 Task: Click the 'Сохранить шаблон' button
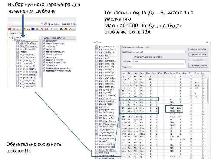point(198,65)
